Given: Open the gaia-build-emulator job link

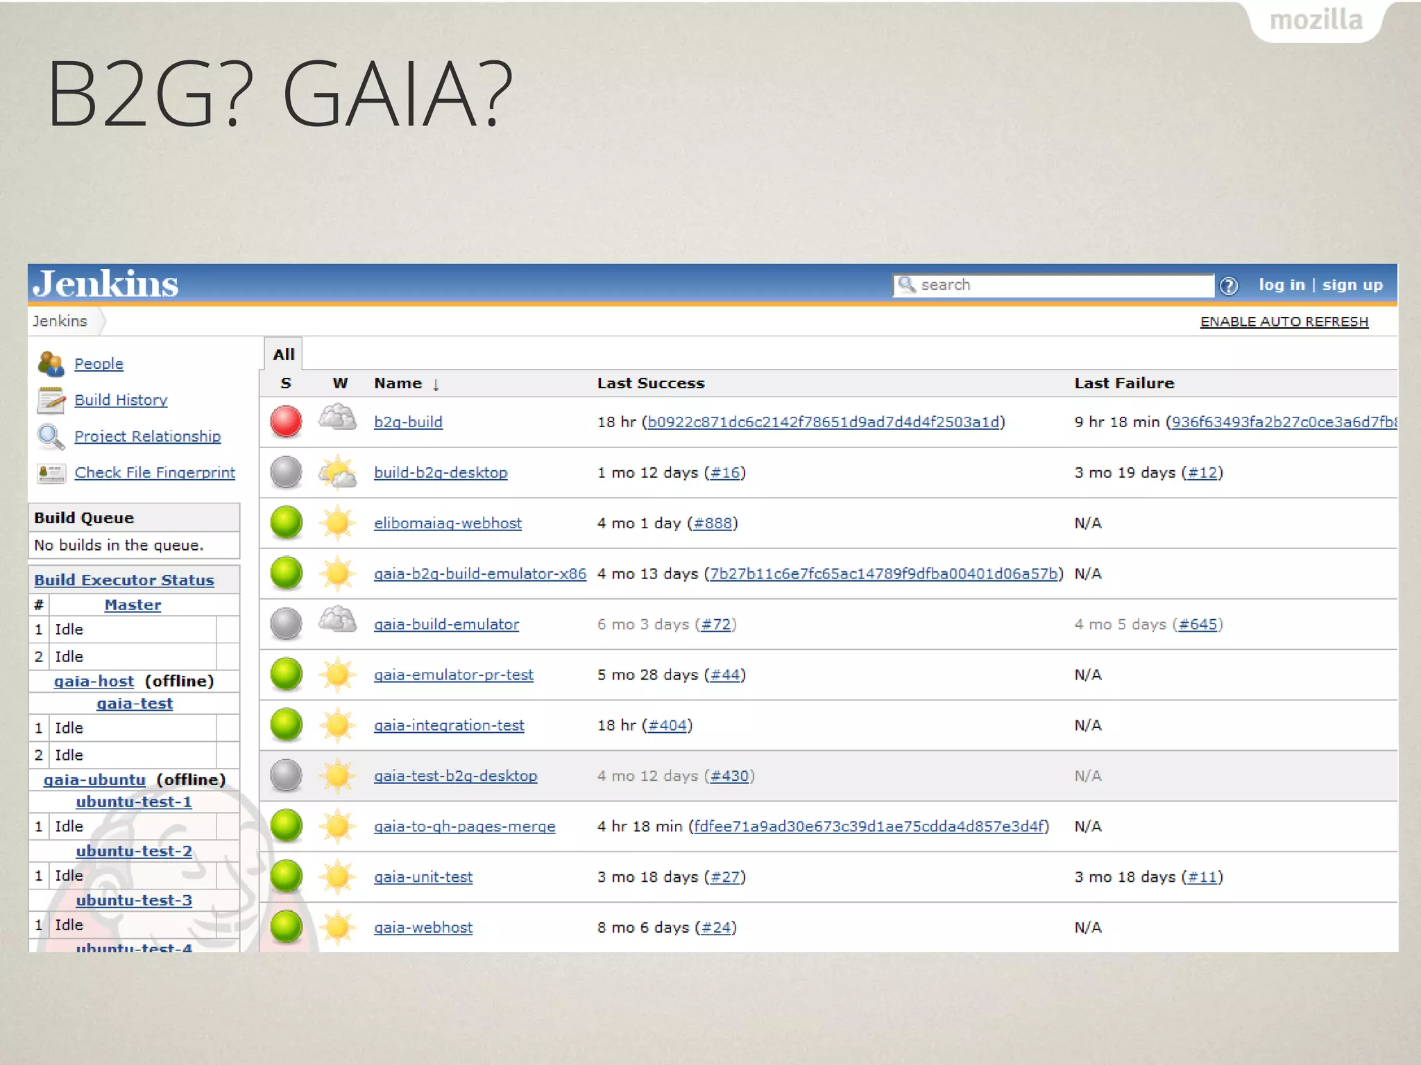Looking at the screenshot, I should tap(446, 624).
